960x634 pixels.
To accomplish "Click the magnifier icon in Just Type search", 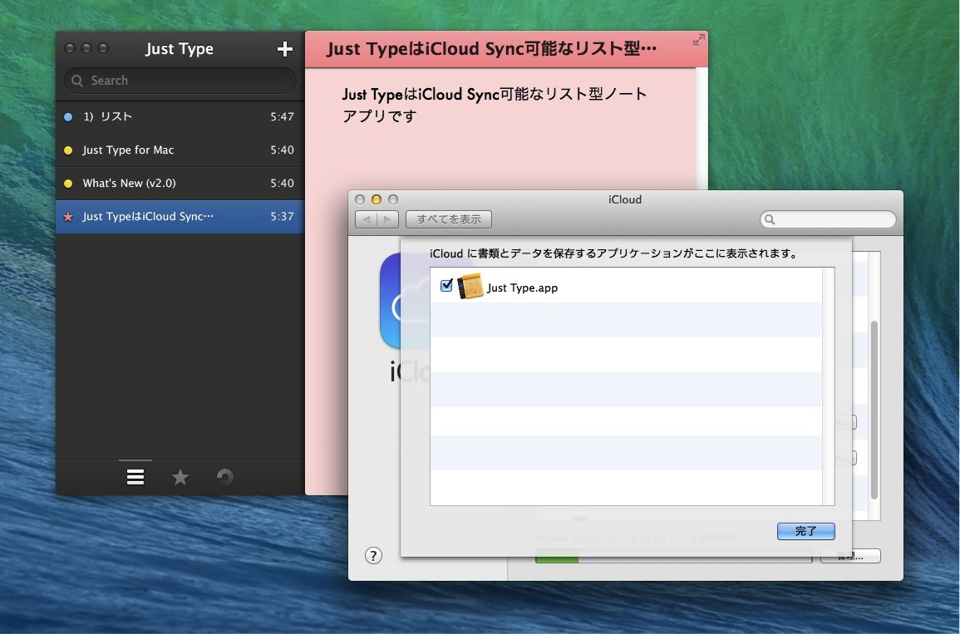I will click(77, 80).
